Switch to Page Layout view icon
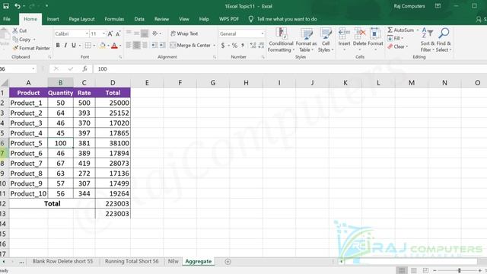The height and width of the screenshot is (274, 487). (414, 271)
